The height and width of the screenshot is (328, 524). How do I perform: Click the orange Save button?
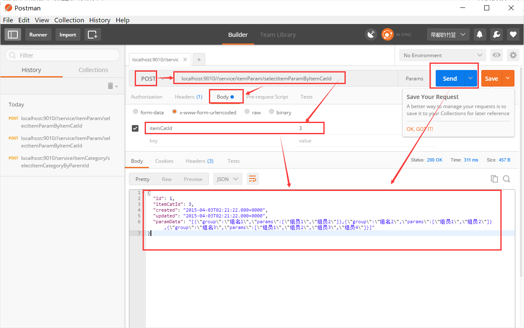492,78
